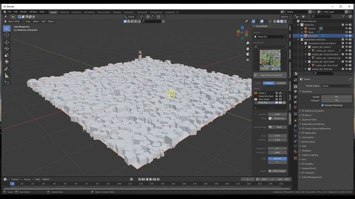The height and width of the screenshot is (199, 355).
Task: Jump to timeline end button
Action: [x=158, y=179]
